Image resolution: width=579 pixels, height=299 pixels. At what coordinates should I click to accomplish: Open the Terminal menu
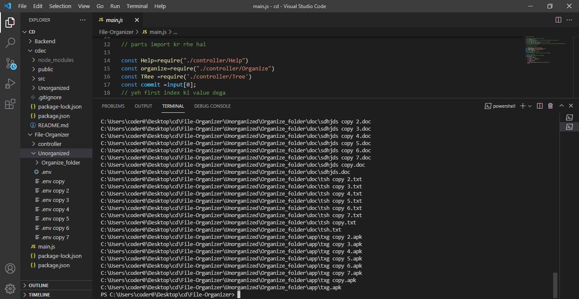136,6
